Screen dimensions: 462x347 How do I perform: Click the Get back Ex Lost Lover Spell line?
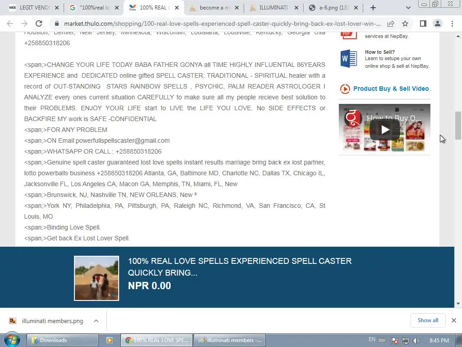pos(77,239)
